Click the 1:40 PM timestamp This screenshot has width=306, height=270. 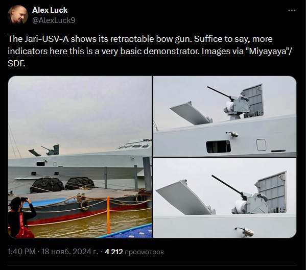point(21,252)
